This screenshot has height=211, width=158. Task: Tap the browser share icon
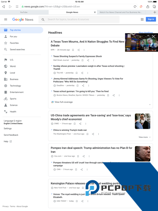(148, 6)
